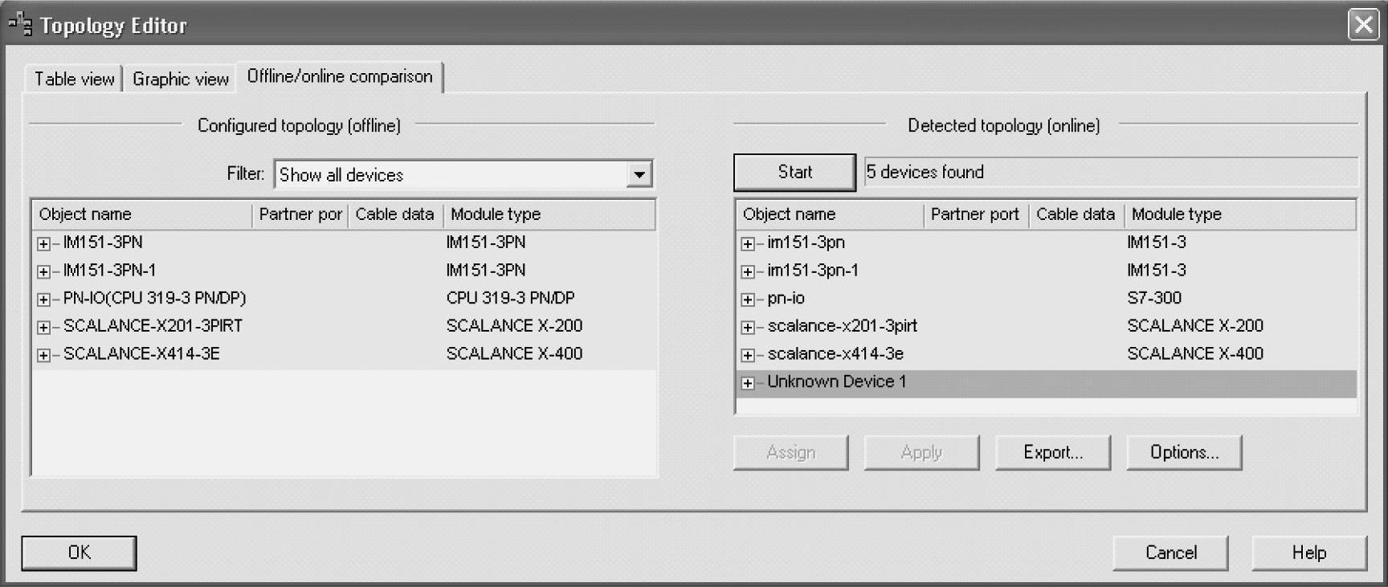Close the Topology Editor dialog
The height and width of the screenshot is (587, 1388).
pos(1363,25)
